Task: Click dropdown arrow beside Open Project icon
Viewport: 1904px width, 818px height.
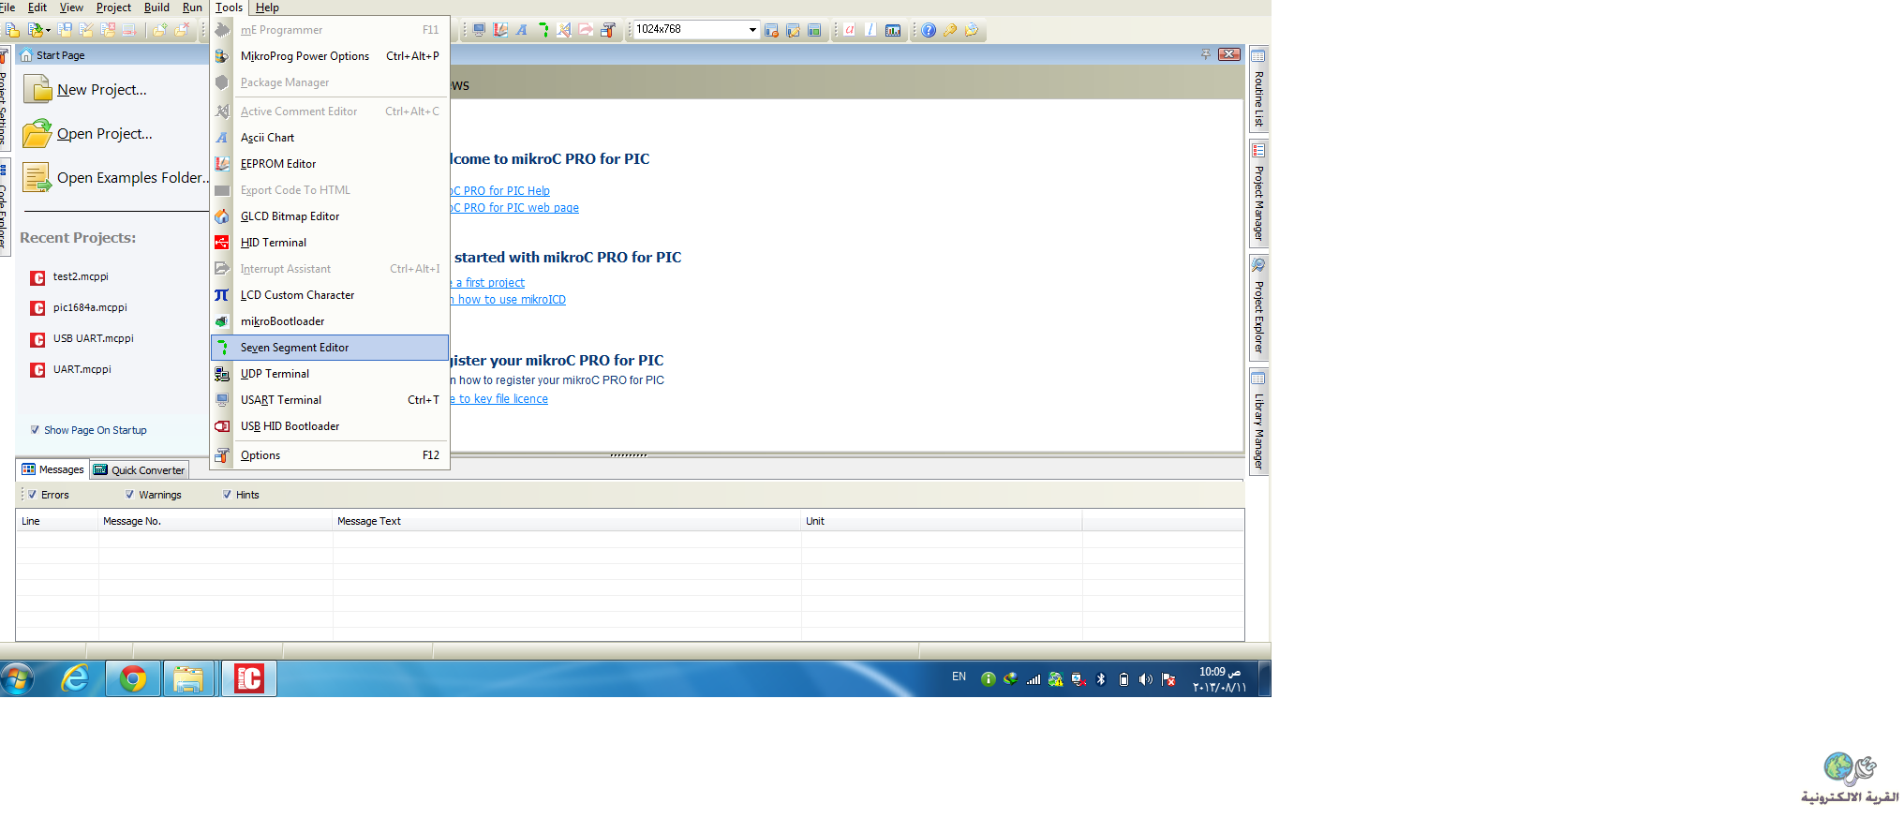Action: click(x=48, y=30)
